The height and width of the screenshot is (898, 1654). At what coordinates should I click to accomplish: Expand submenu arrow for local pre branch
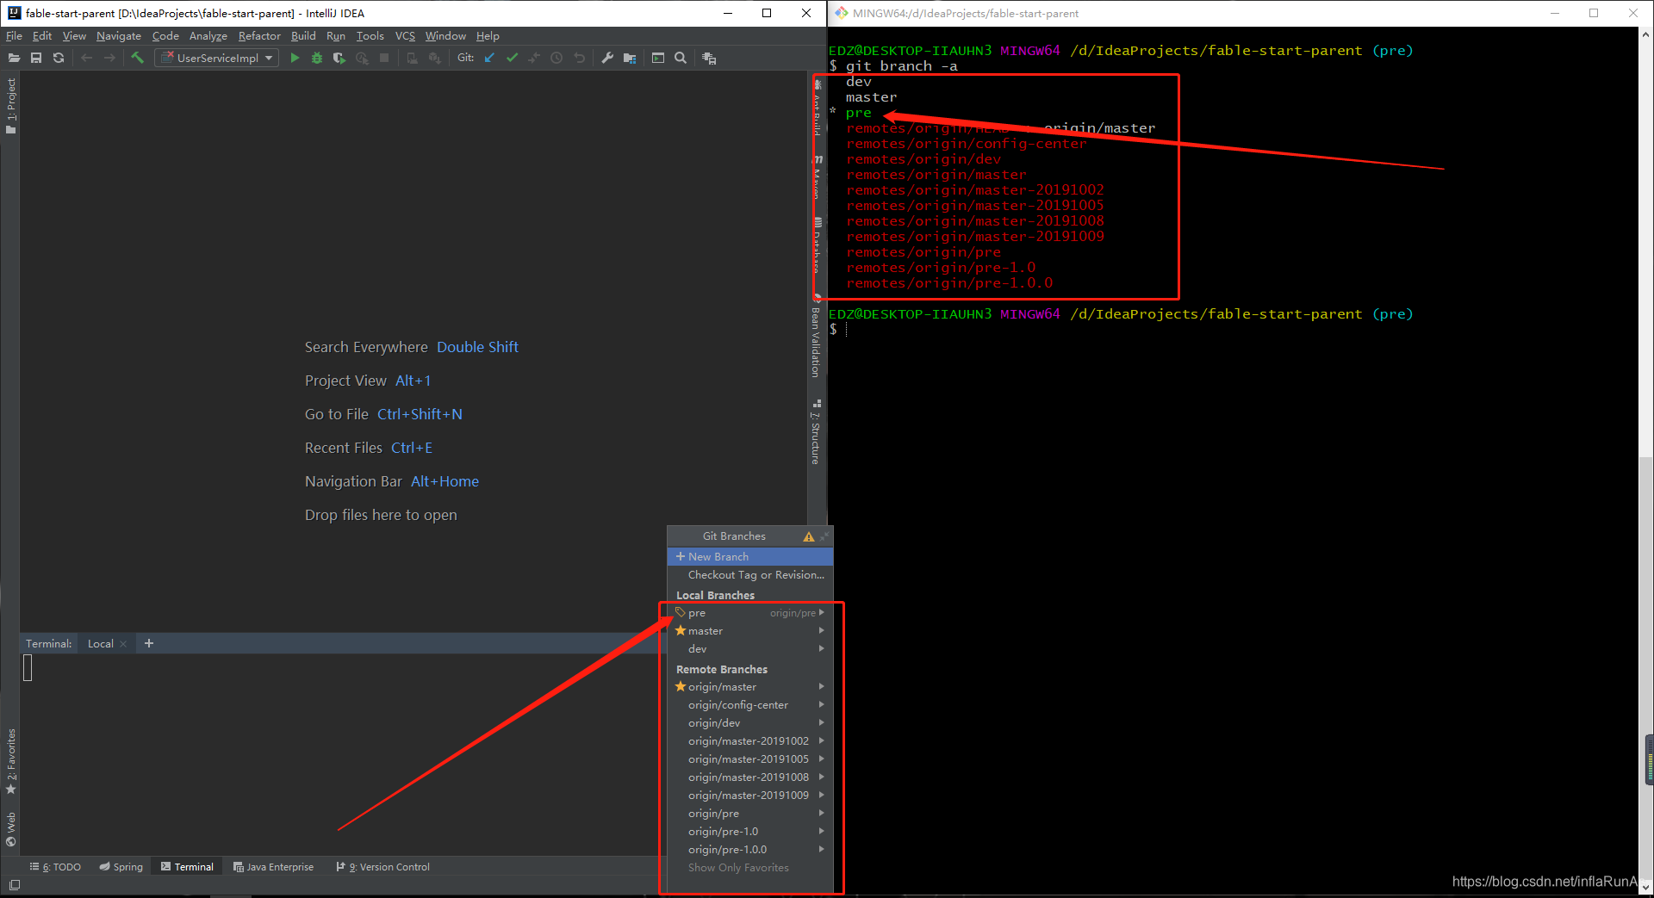[x=822, y=613]
